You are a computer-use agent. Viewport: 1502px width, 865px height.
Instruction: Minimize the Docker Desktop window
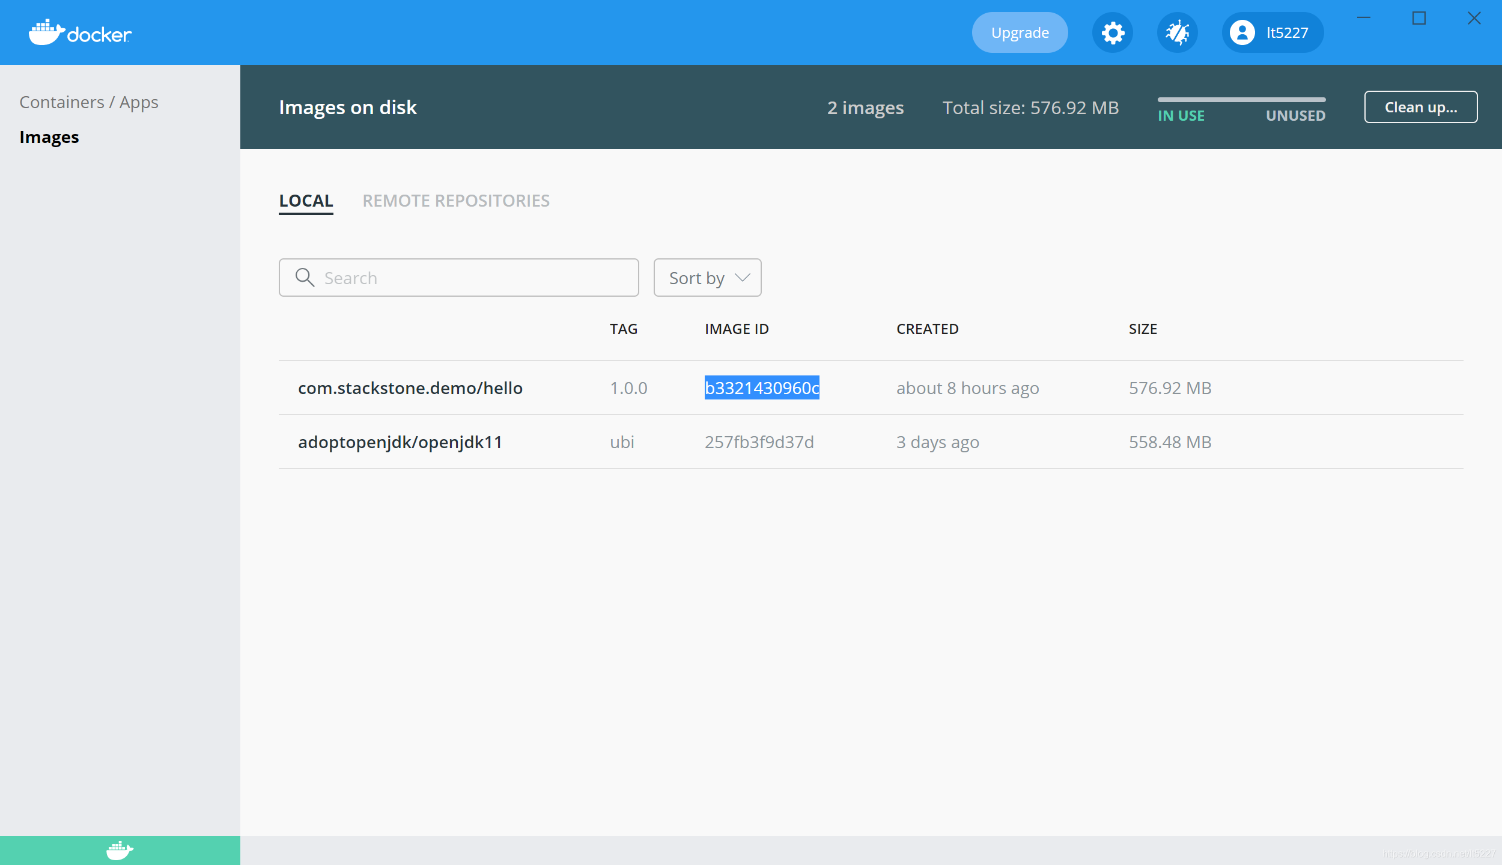(1364, 18)
